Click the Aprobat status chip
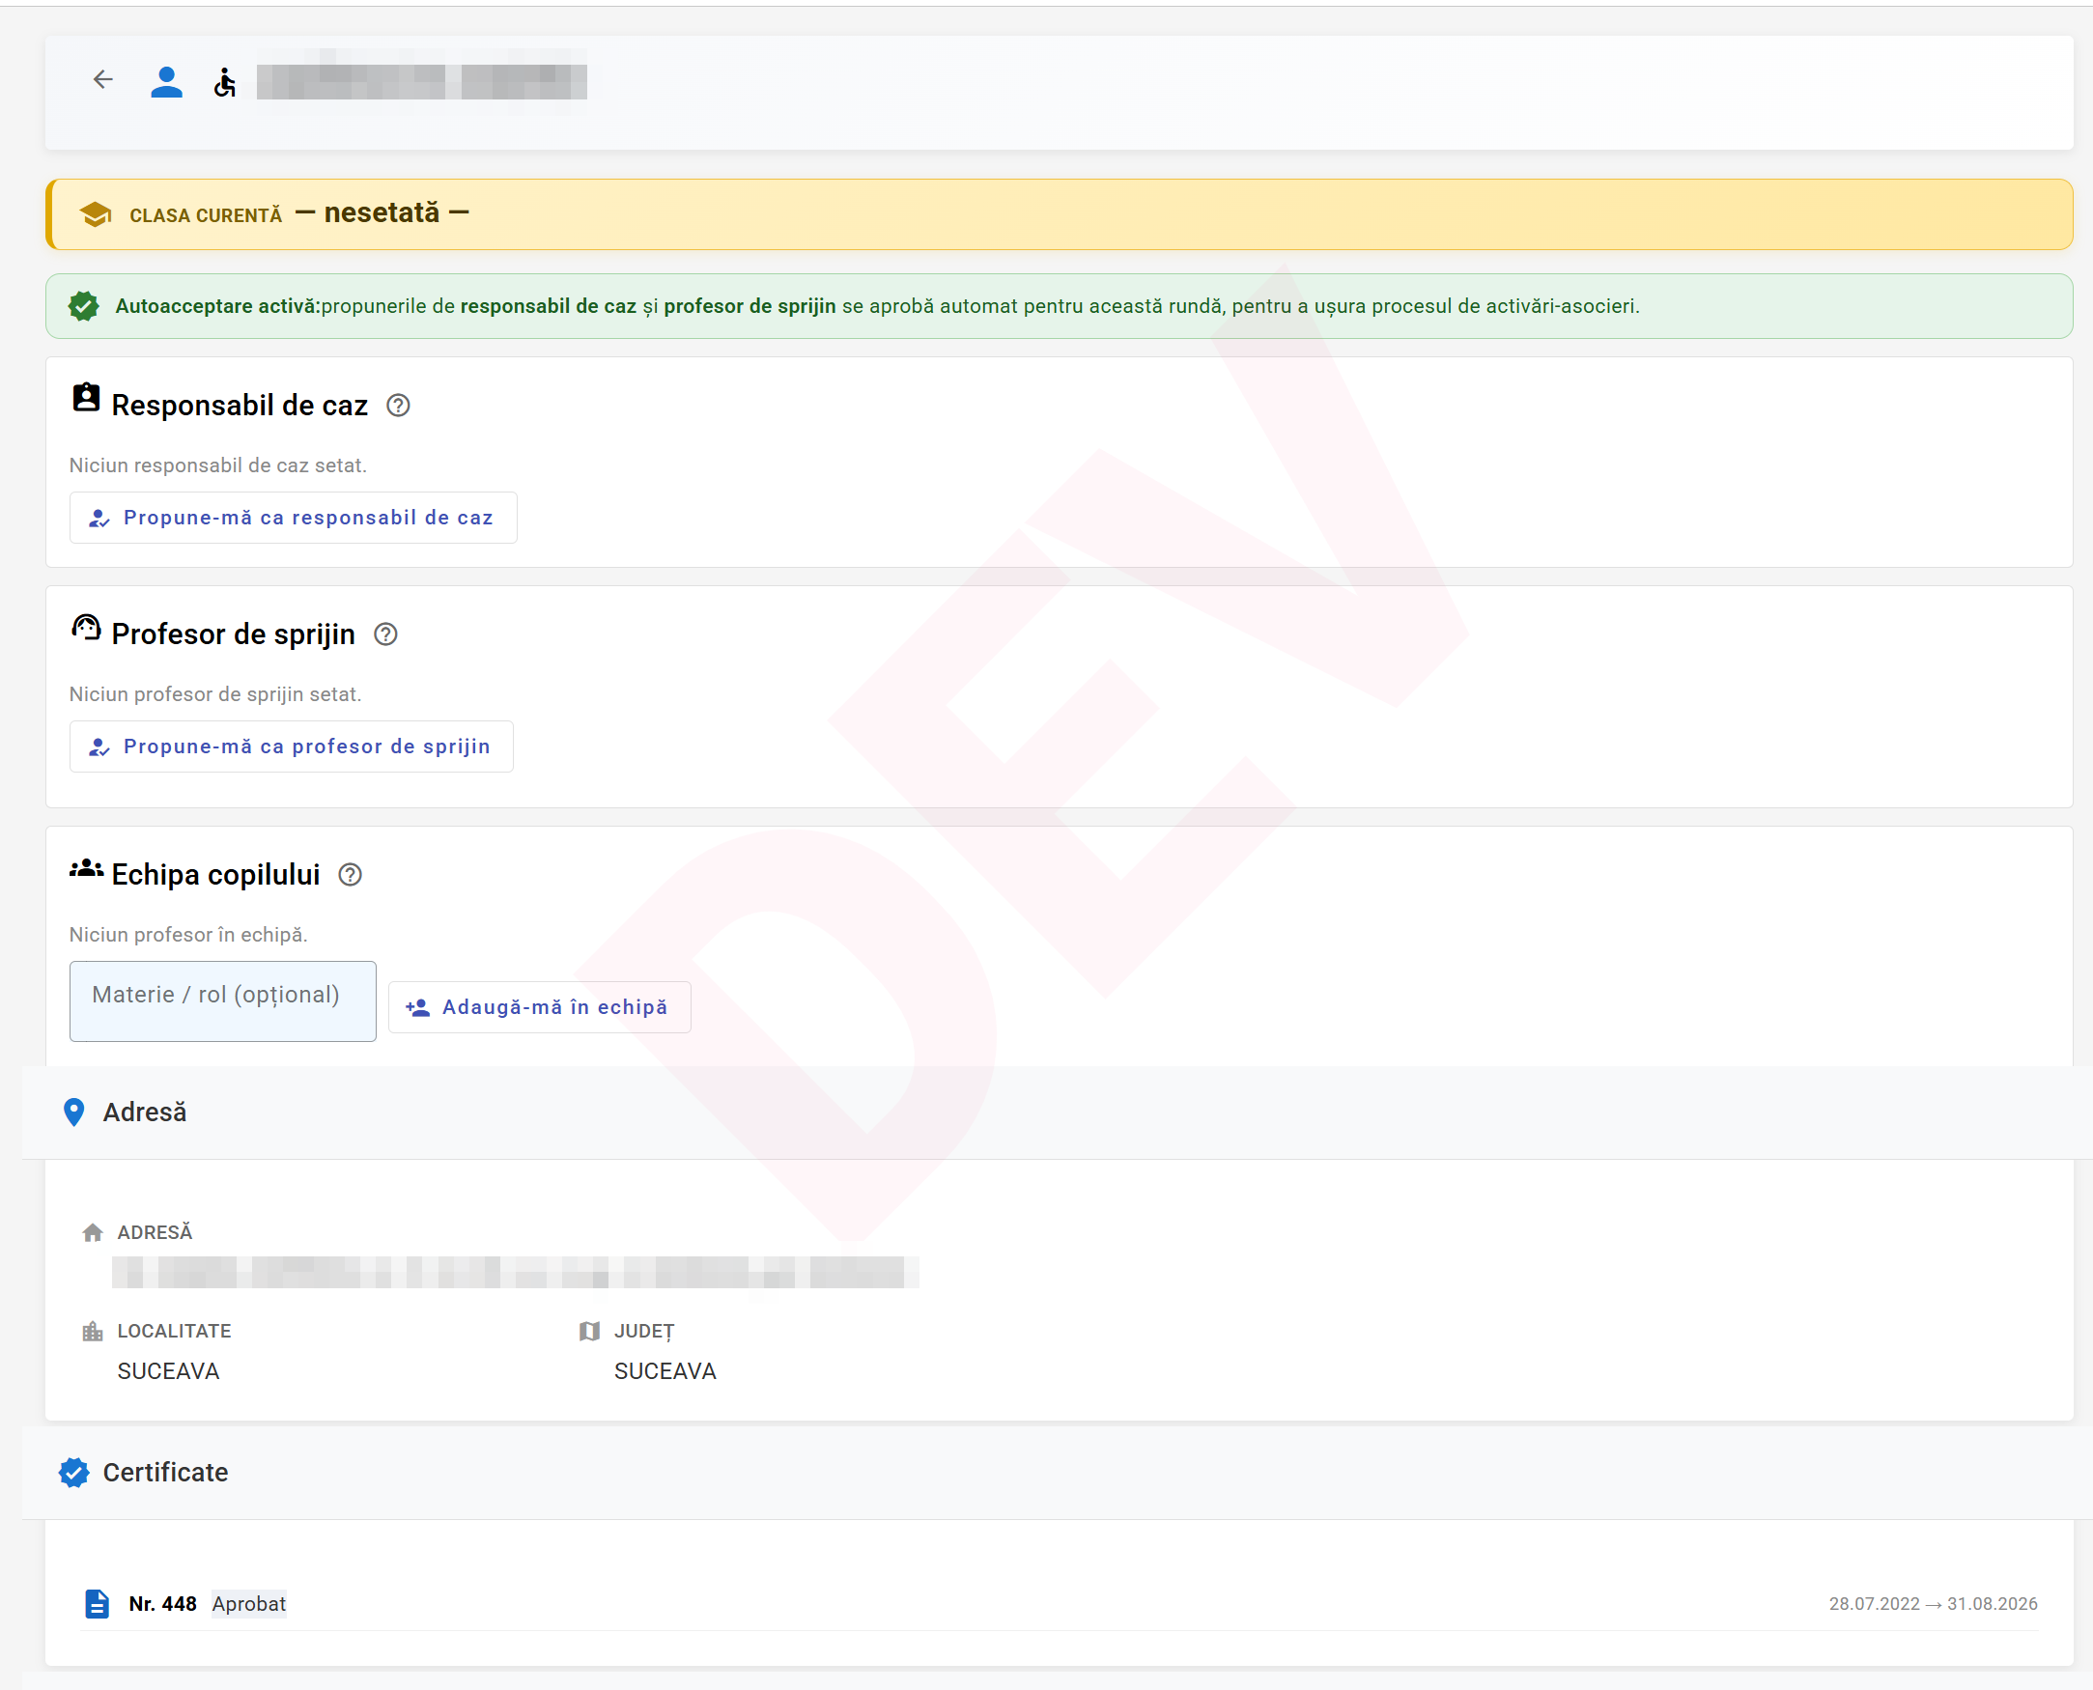Viewport: 2093px width, 1690px height. (x=249, y=1603)
